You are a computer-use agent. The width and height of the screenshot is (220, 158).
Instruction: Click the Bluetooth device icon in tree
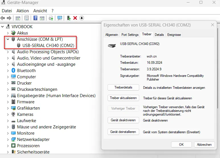(13, 71)
